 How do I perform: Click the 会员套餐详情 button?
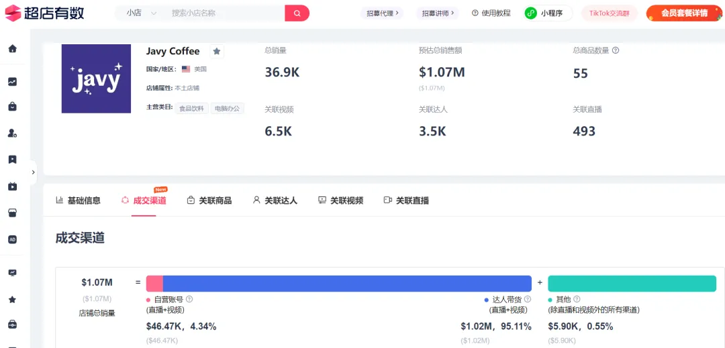click(684, 13)
